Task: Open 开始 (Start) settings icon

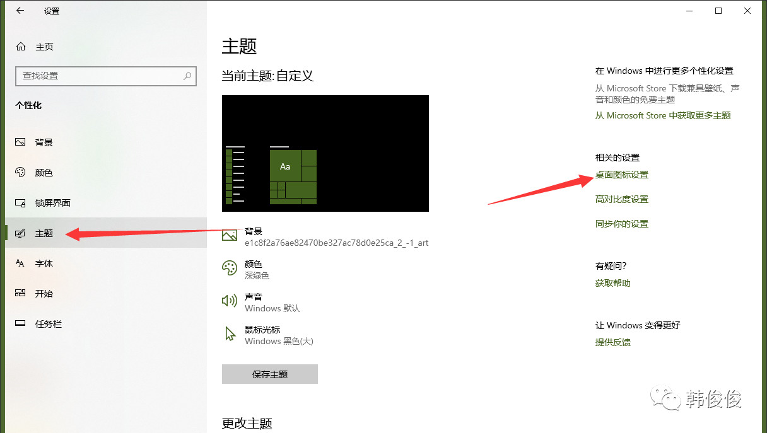Action: pyautogui.click(x=20, y=294)
